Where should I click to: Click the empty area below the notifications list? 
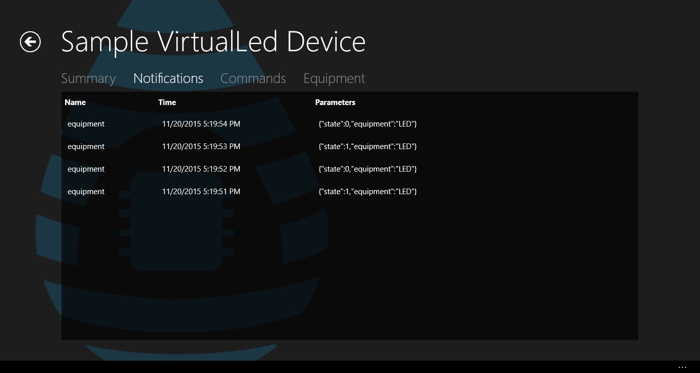[x=349, y=272]
